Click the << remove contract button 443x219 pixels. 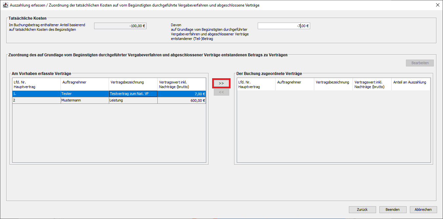point(221,92)
